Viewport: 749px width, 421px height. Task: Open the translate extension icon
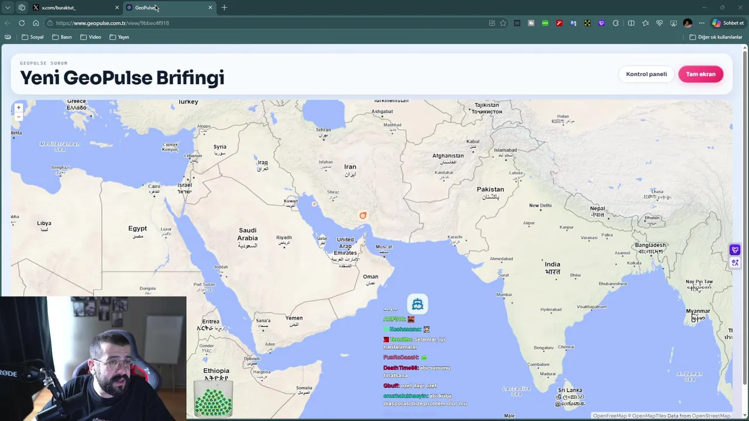[573, 23]
